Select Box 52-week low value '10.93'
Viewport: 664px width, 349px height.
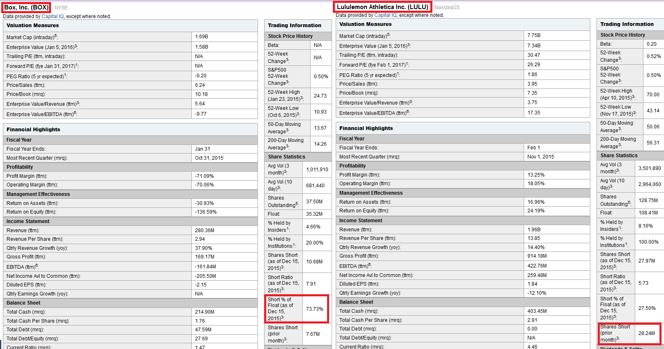pos(320,112)
